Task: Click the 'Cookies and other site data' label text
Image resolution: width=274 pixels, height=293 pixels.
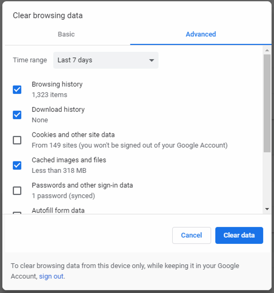Action: pos(73,135)
